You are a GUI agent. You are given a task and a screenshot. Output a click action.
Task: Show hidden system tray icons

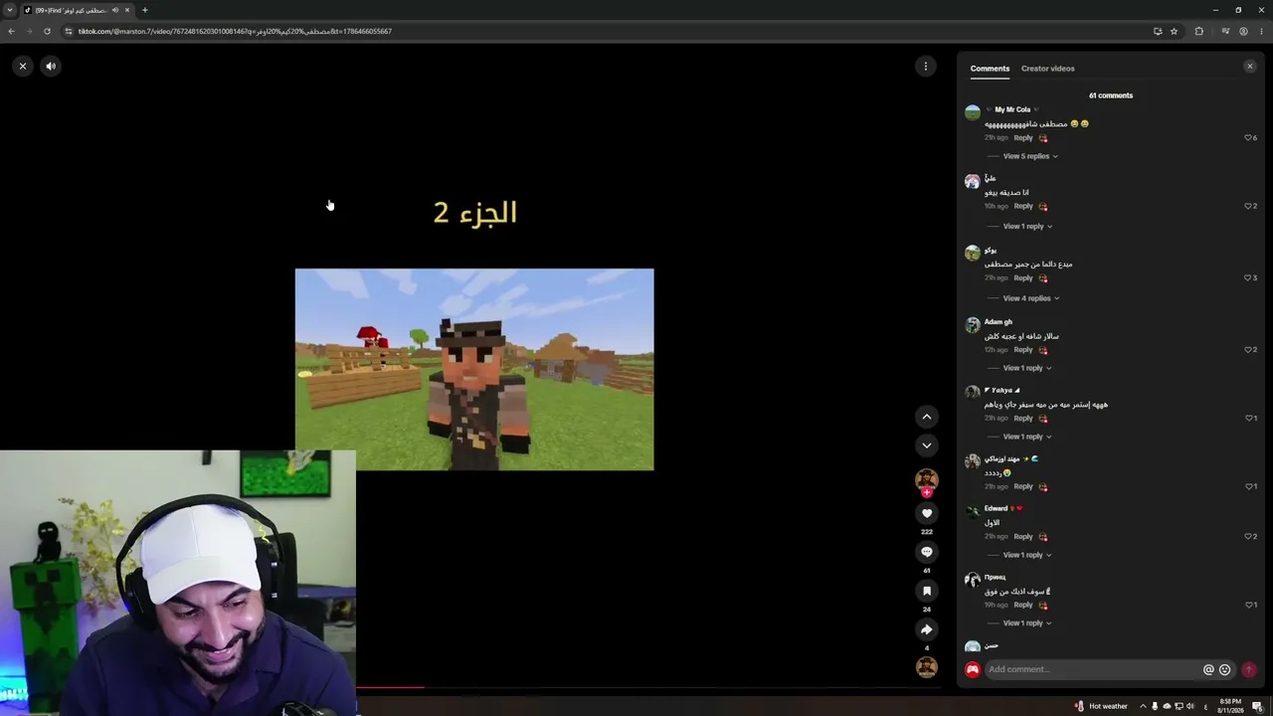1143,706
